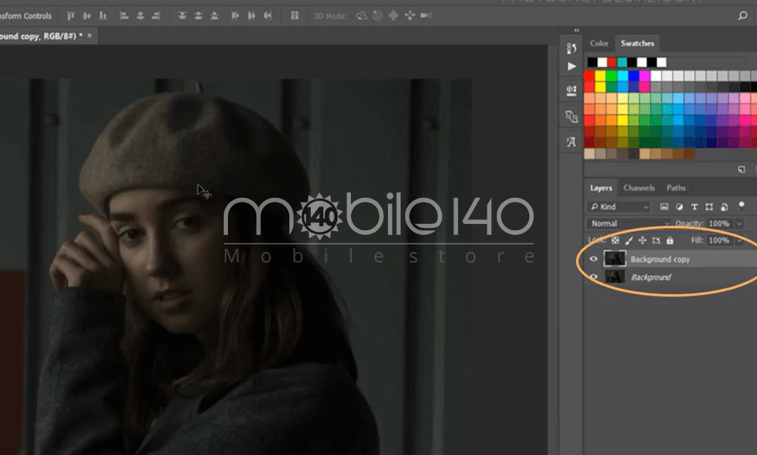Select the 3D Rotate mode icon
Viewport: 757px width, 455px height.
coord(362,16)
